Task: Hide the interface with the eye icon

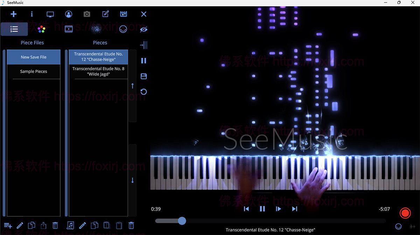Action: [x=143, y=29]
